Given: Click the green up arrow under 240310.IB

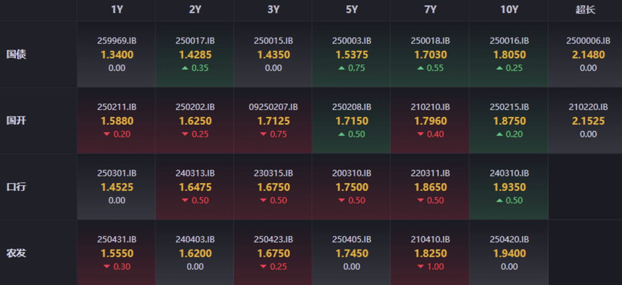Looking at the screenshot, I should point(499,201).
